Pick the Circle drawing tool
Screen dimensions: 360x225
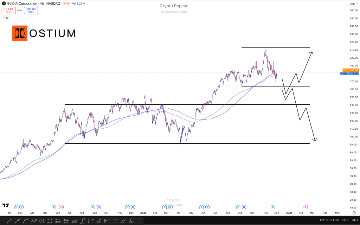click(42, 221)
